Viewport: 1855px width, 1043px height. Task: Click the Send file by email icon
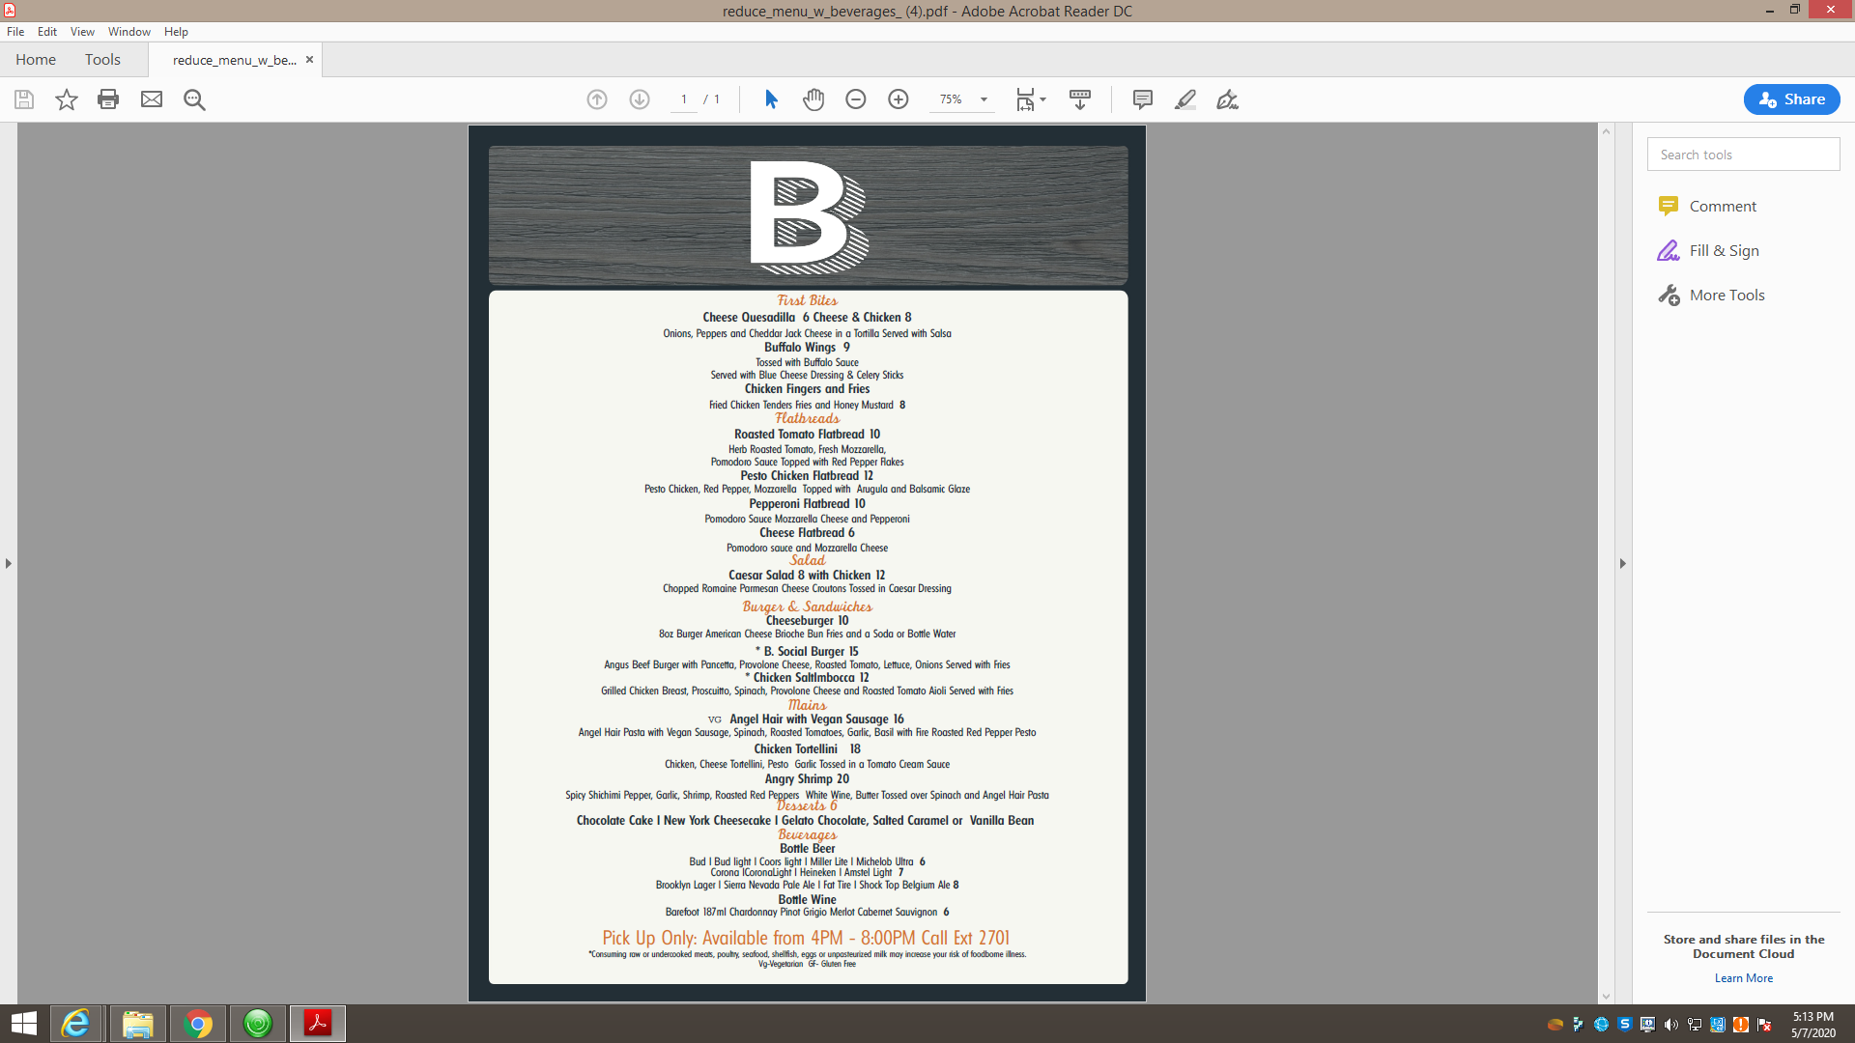coord(152,99)
